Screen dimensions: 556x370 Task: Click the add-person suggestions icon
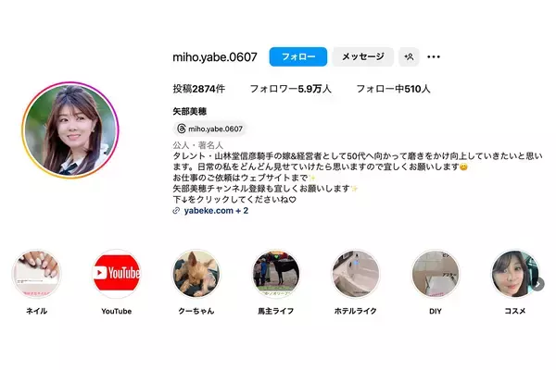point(409,56)
